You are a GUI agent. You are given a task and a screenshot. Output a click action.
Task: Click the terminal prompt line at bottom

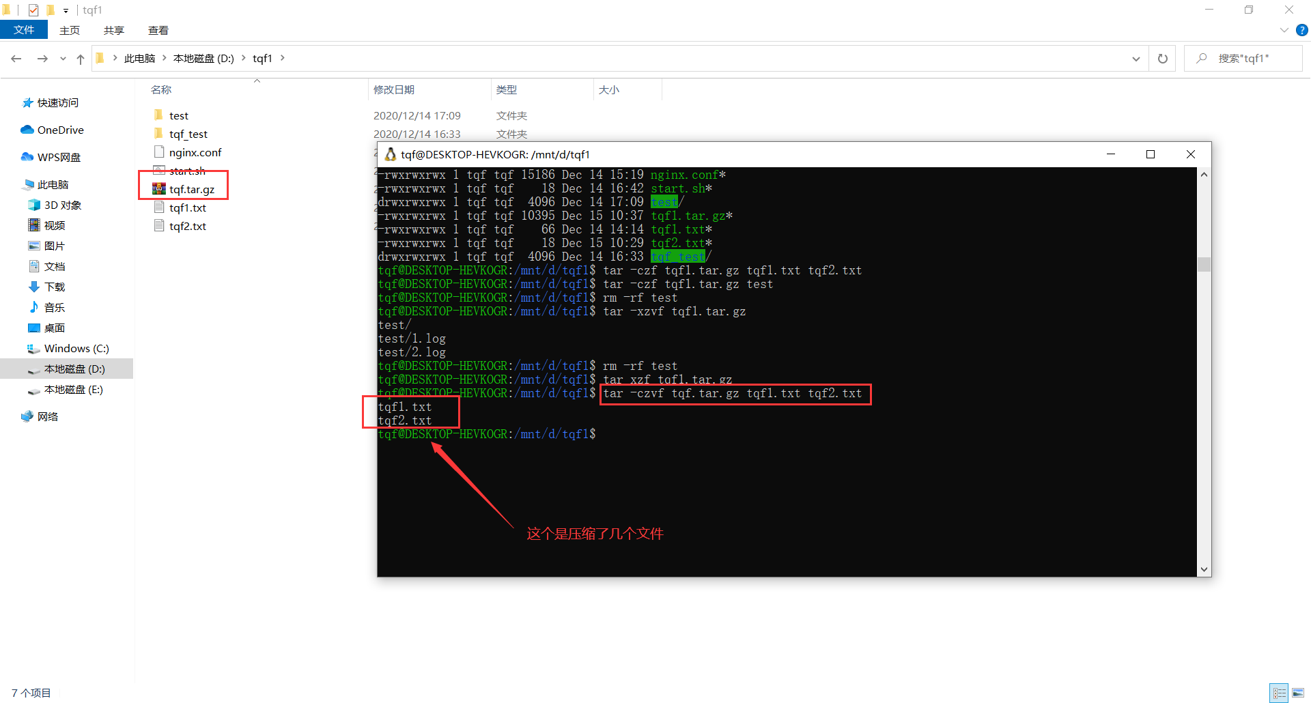(487, 434)
